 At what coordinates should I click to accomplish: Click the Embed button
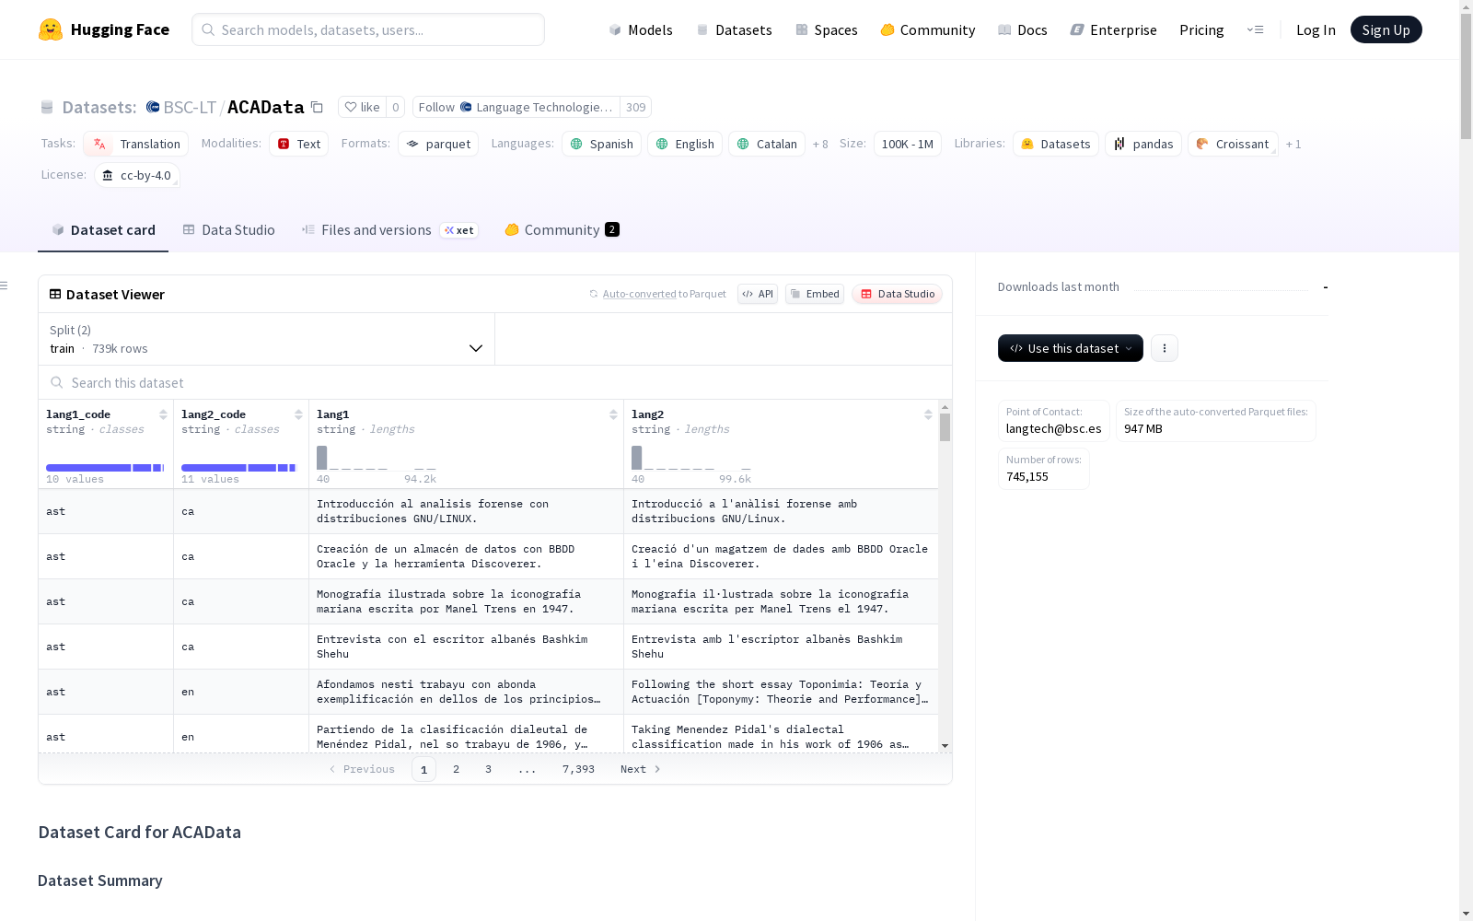(x=815, y=294)
